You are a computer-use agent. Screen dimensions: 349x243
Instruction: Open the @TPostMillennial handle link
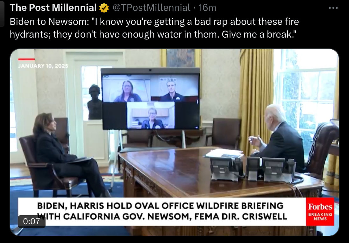[x=151, y=8]
